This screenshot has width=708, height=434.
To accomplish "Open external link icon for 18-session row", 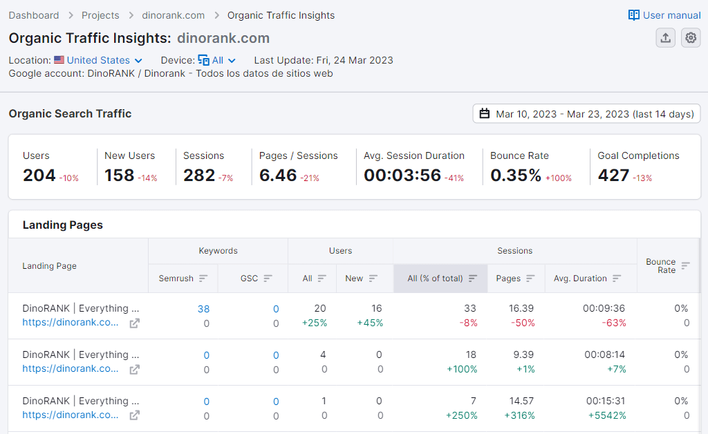I will pyautogui.click(x=135, y=370).
